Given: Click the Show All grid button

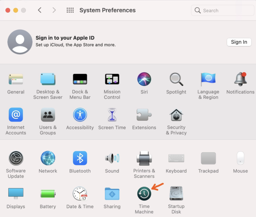Looking at the screenshot, I should click(x=70, y=10).
